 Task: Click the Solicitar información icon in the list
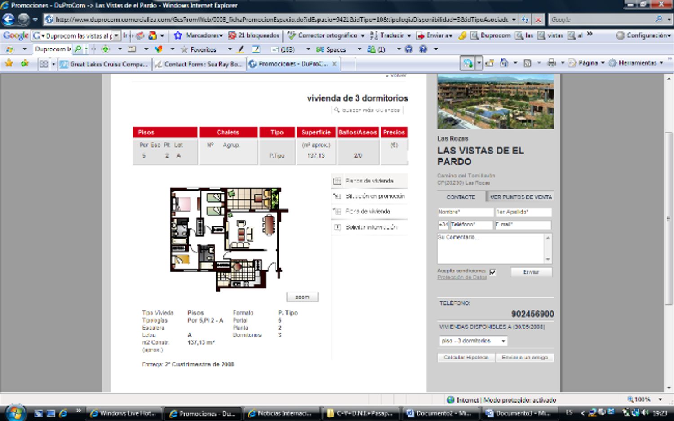pyautogui.click(x=337, y=227)
